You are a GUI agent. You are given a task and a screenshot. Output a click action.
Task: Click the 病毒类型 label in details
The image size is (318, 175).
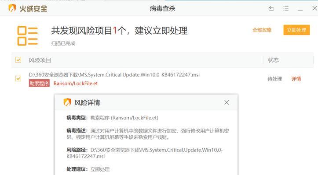tap(77, 118)
